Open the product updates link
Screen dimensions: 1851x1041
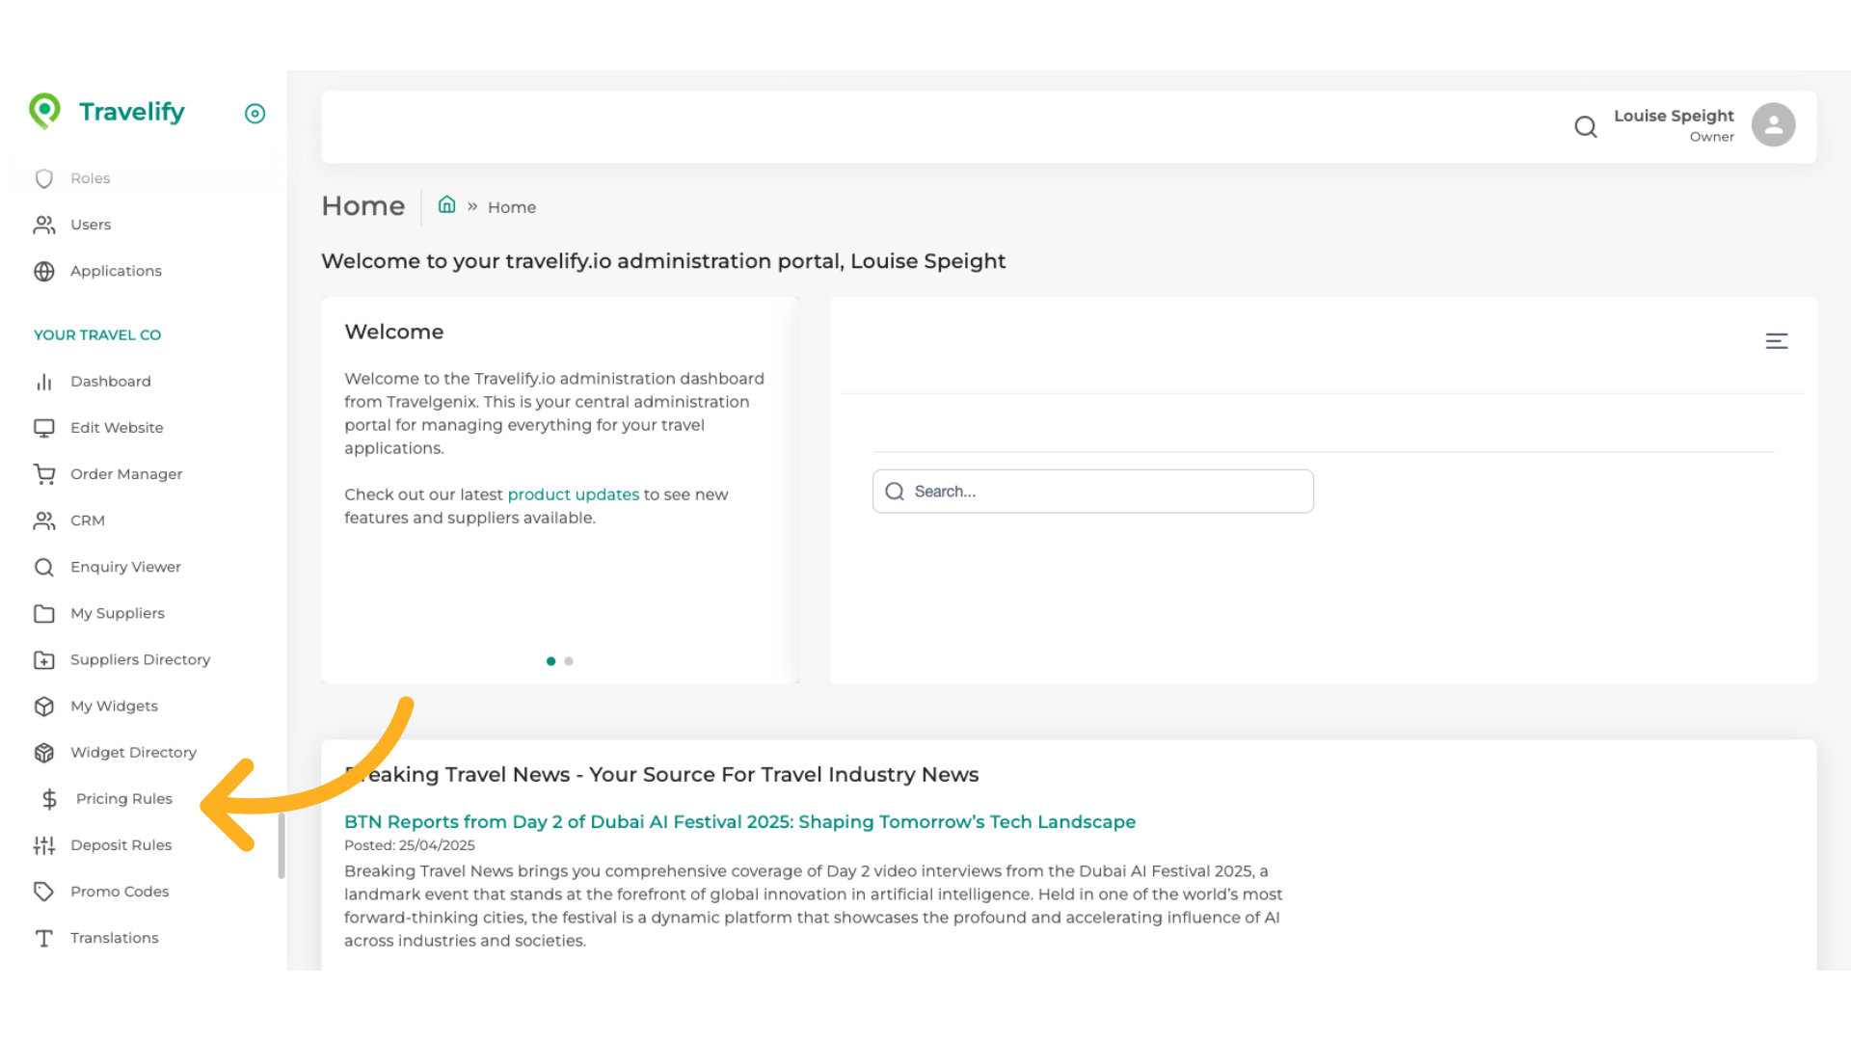click(573, 494)
